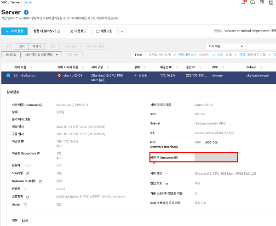Image resolution: width=276 pixels, height=226 pixels.
Task: Open 서버 사양 change icon
Action: pos(167,174)
